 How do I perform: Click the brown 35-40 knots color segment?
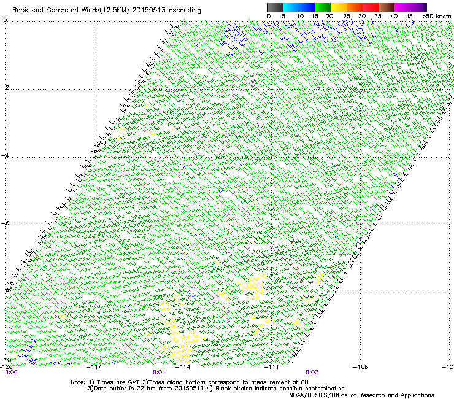point(387,7)
